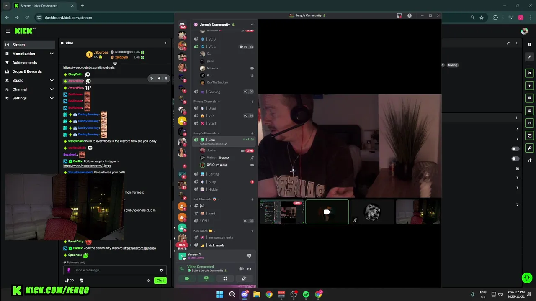This screenshot has height=301, width=536.
Task: Join the Gaming voice channel
Action: [224, 92]
